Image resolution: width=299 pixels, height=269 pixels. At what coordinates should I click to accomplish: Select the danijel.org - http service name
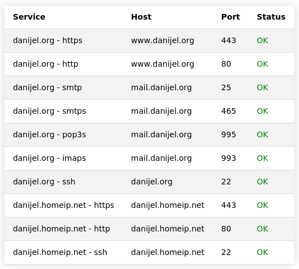pos(45,64)
